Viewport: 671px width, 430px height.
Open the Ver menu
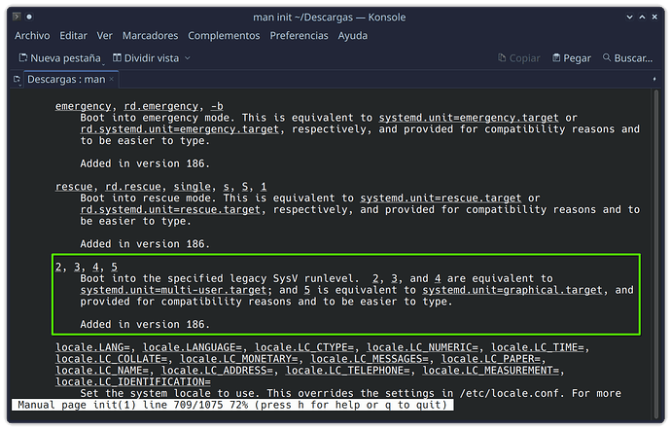[104, 36]
